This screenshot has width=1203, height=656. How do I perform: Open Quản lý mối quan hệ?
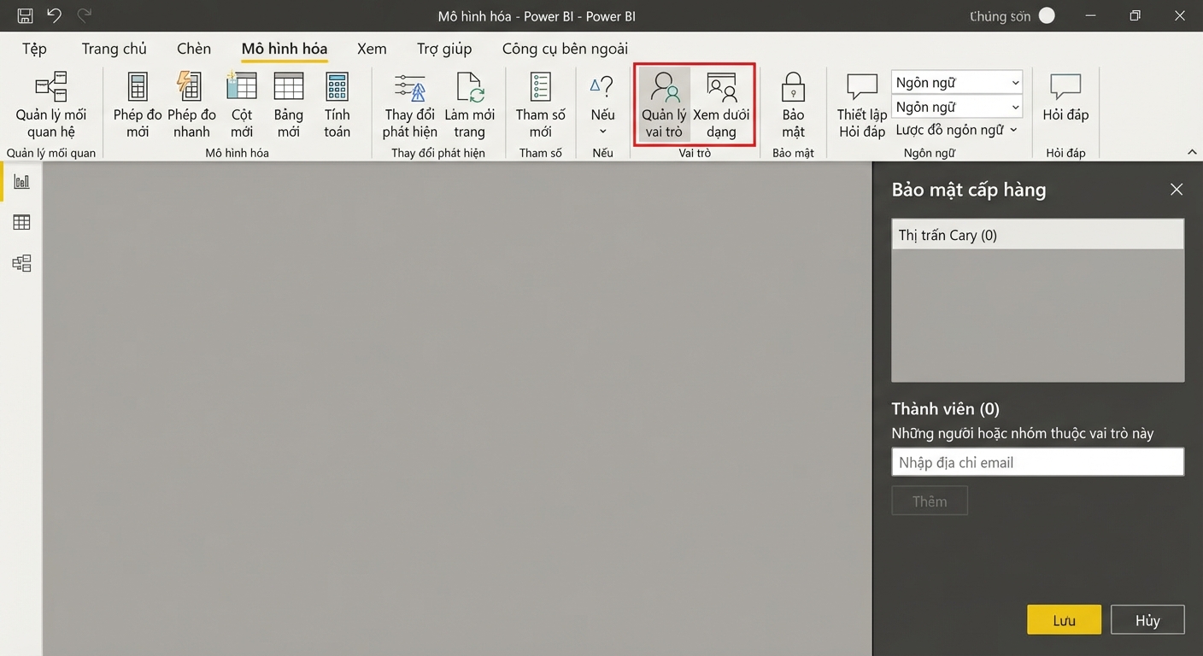coord(51,106)
